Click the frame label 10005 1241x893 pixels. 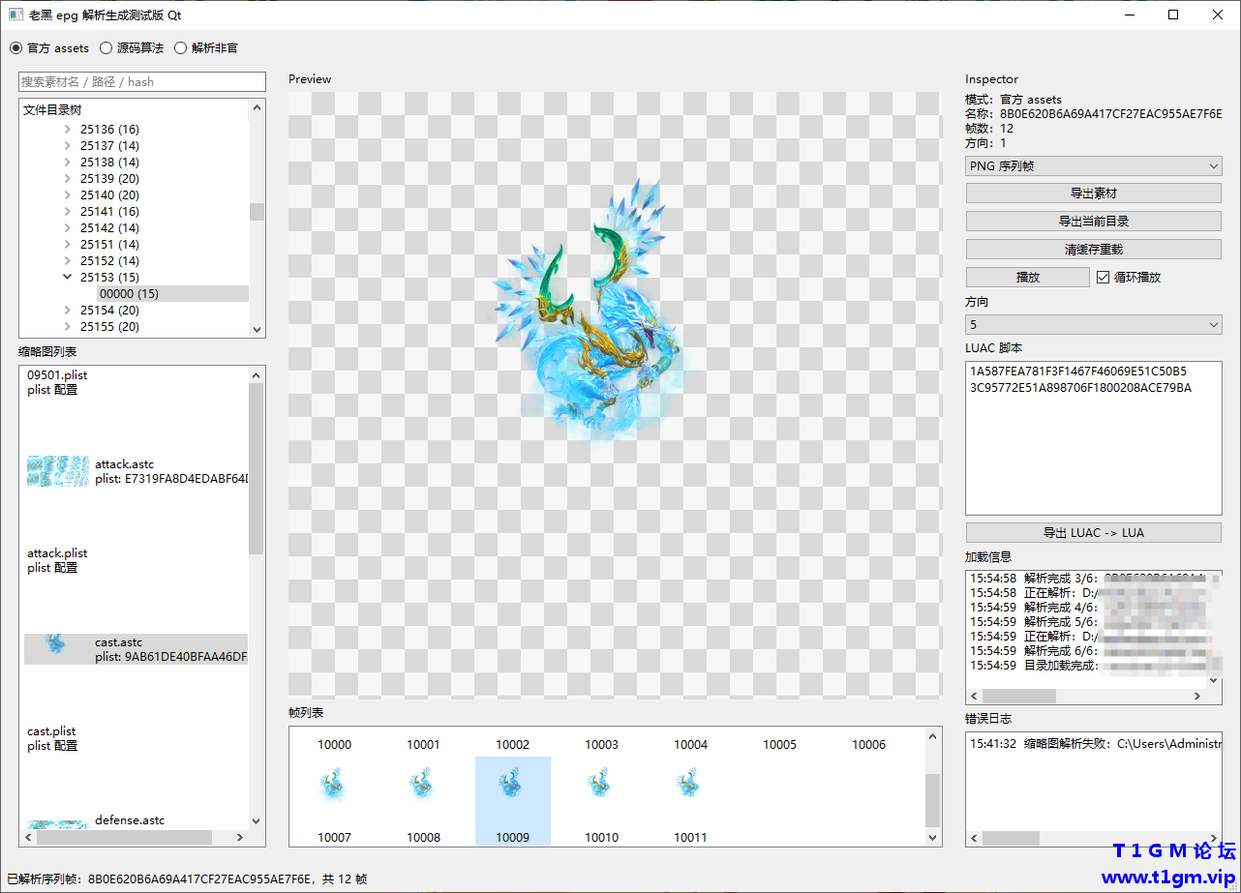(x=780, y=745)
